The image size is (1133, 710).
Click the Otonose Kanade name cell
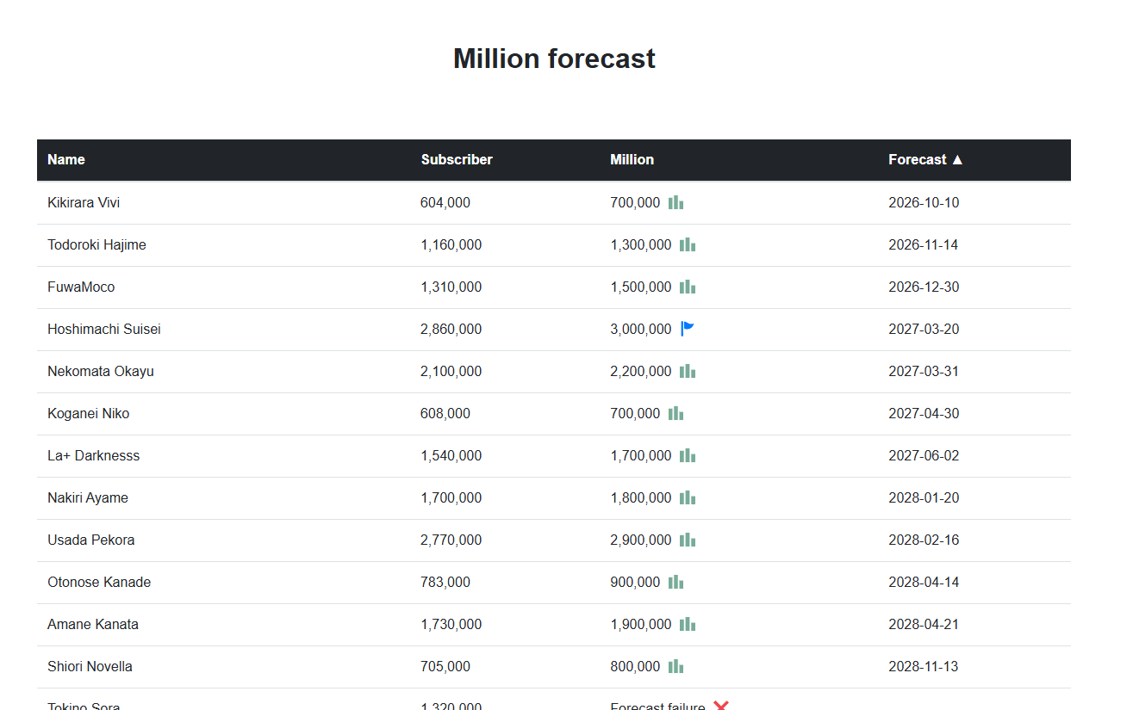tap(99, 583)
